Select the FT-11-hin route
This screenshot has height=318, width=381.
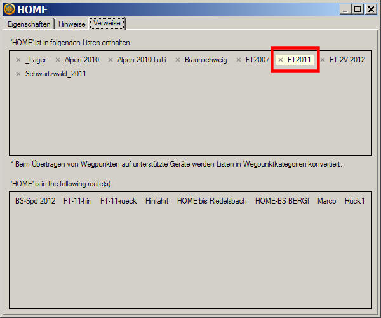click(77, 201)
